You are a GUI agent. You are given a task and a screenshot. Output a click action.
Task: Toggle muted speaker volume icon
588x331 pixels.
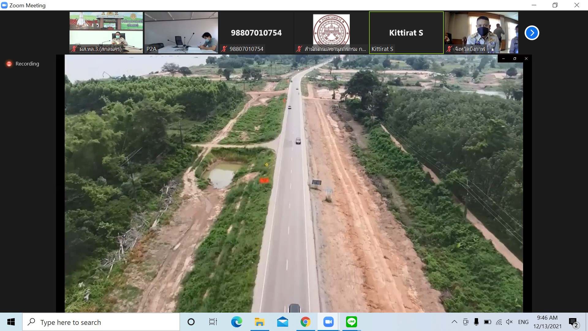(x=509, y=322)
